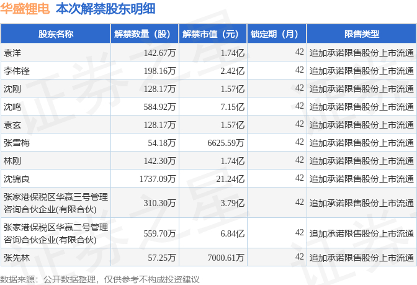This screenshot has height=285, width=417.
Task: Select the 限售类型 column header
Action: click(361, 34)
